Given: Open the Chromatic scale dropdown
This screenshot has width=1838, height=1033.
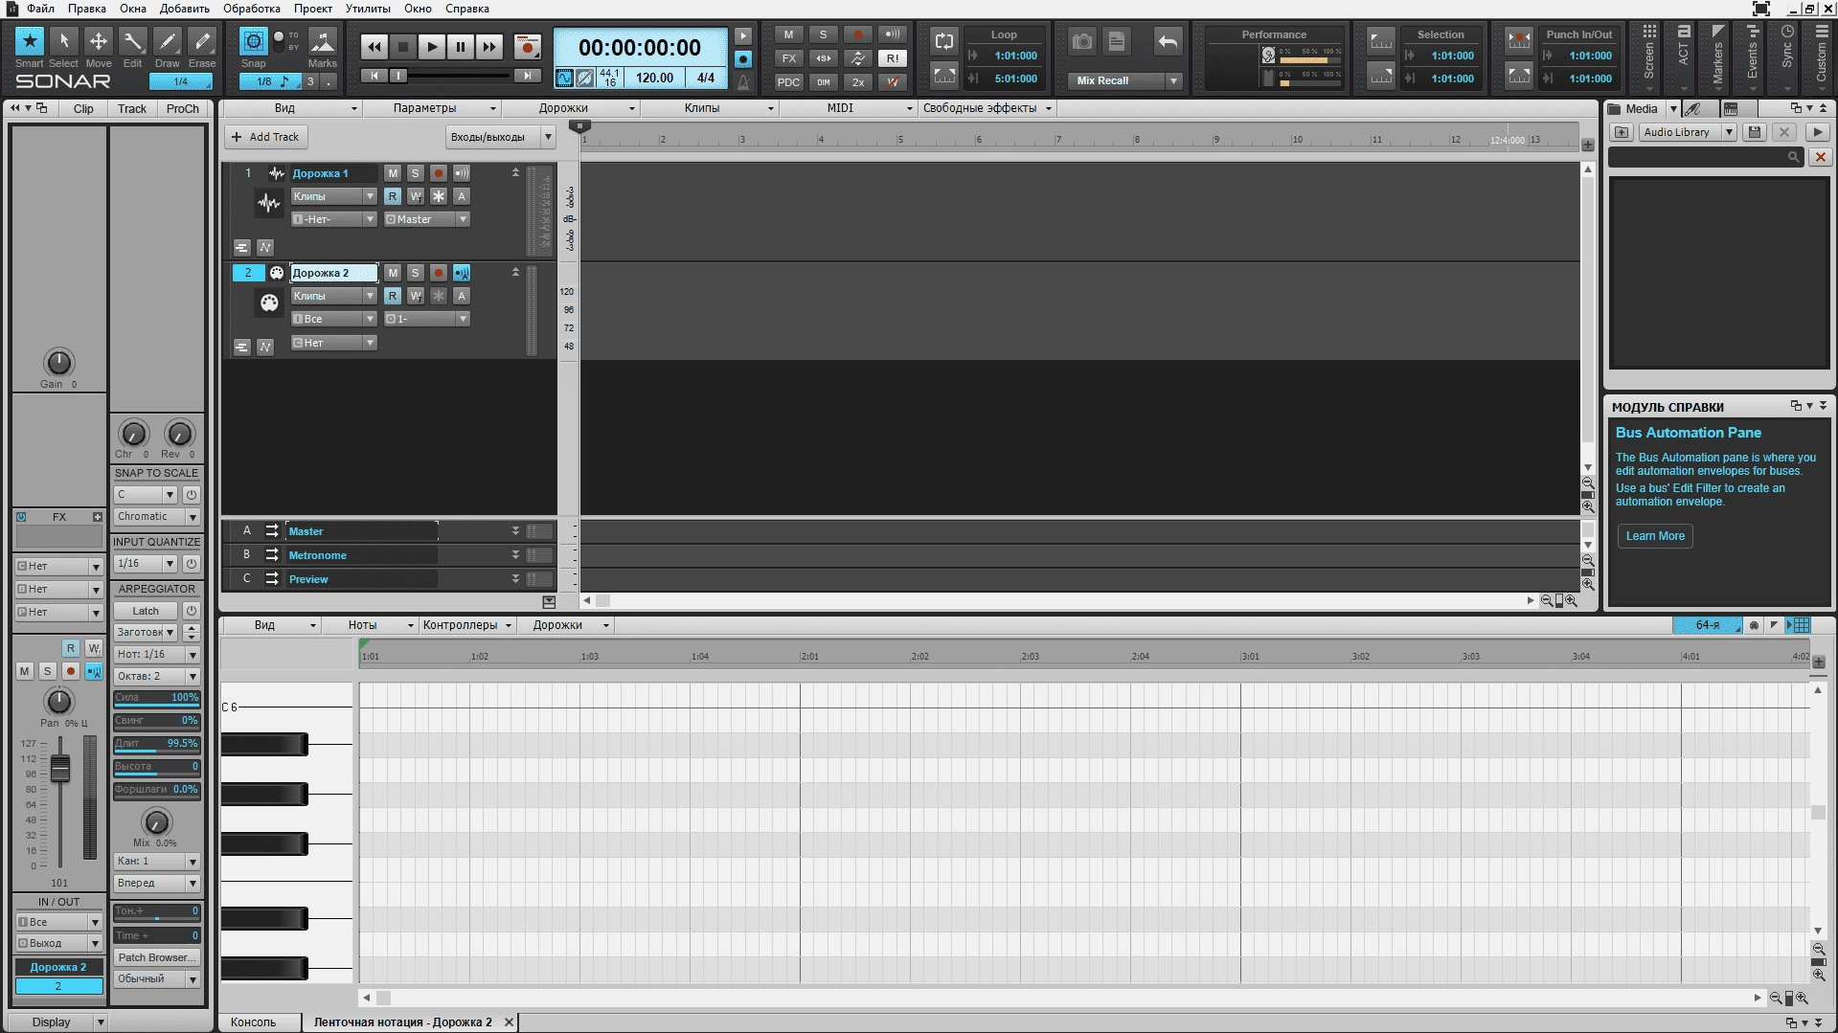Looking at the screenshot, I should point(156,517).
